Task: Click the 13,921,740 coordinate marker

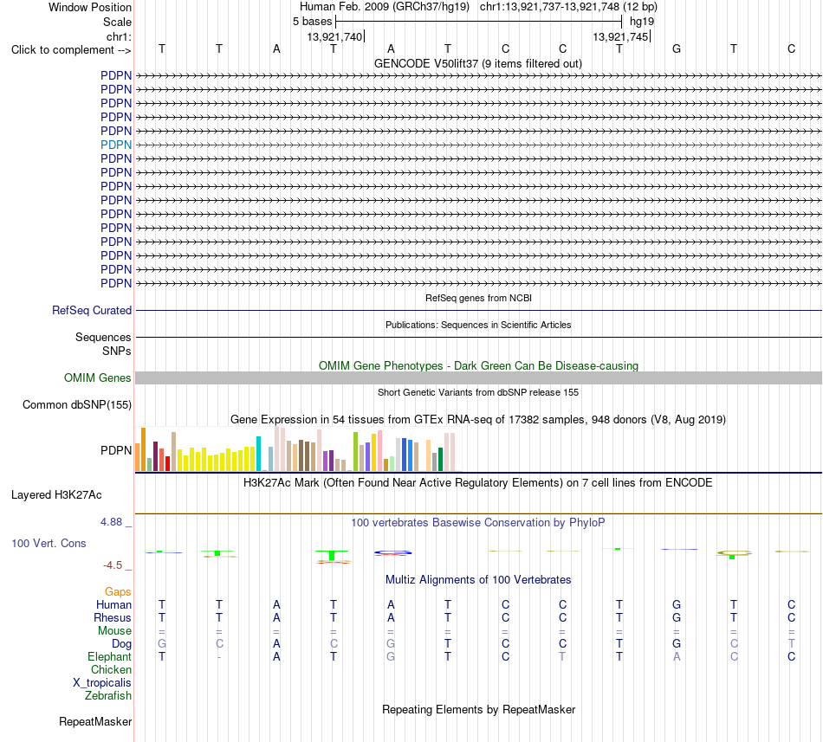Action: click(x=335, y=36)
